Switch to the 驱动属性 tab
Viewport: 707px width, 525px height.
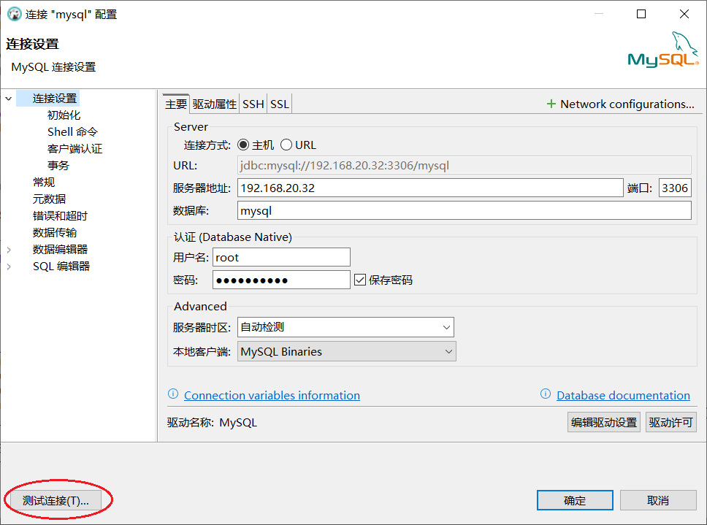pyautogui.click(x=214, y=104)
